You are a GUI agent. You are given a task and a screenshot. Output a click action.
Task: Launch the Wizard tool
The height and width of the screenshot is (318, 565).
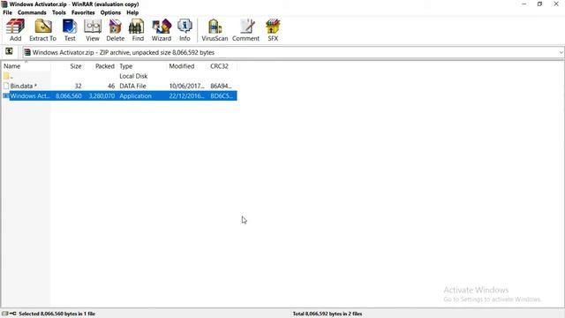(162, 30)
